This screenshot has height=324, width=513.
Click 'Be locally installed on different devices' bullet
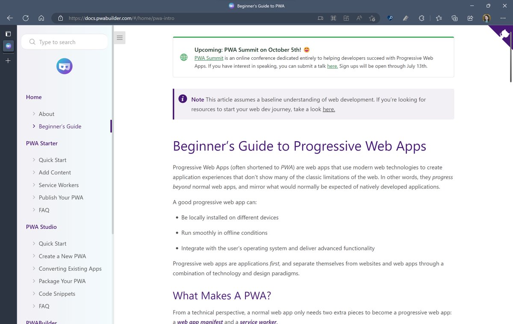(230, 218)
